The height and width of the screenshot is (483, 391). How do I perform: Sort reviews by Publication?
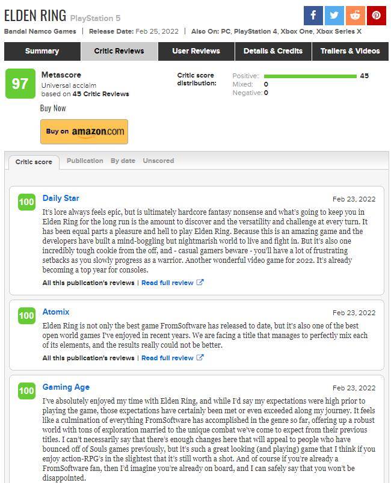coord(85,161)
